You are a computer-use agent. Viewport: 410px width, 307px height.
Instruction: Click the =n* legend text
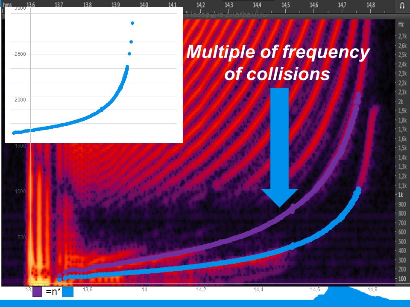tap(53, 292)
